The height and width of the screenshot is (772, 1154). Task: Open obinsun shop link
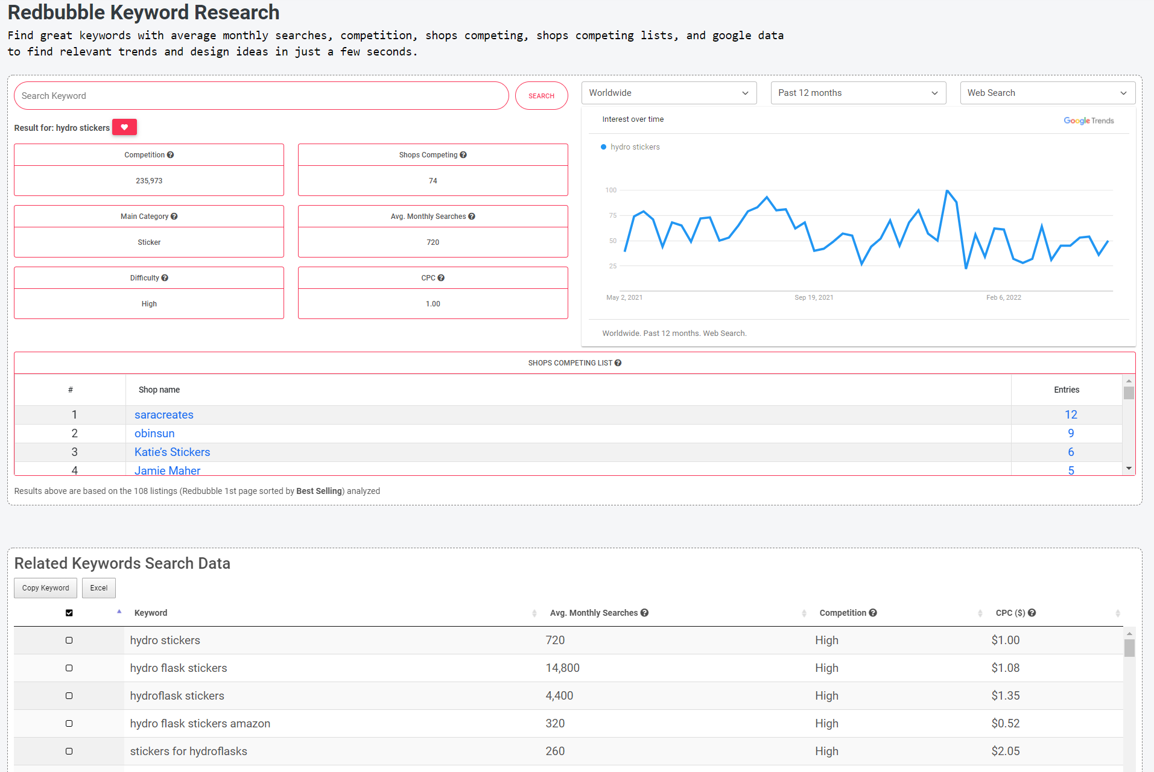154,434
